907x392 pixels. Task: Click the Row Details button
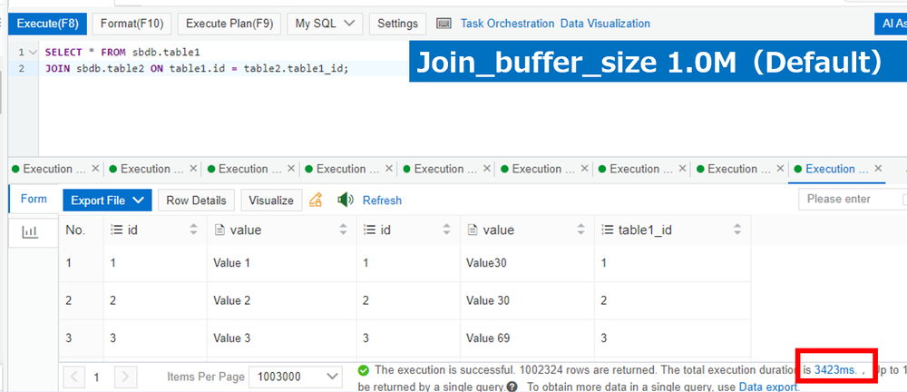click(196, 201)
